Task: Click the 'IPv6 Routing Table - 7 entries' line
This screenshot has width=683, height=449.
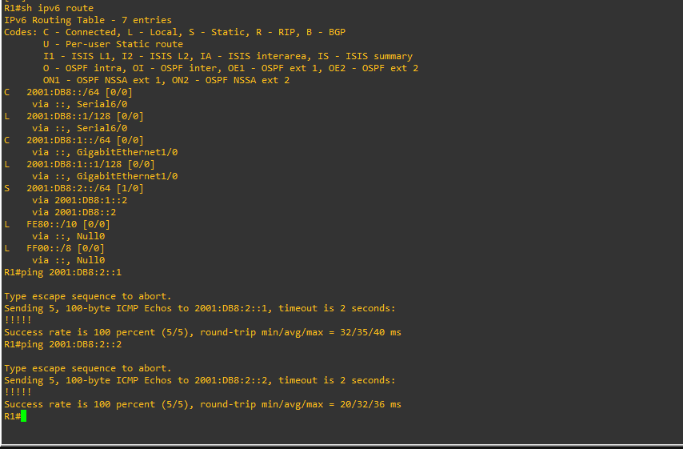Action: pyautogui.click(x=88, y=20)
